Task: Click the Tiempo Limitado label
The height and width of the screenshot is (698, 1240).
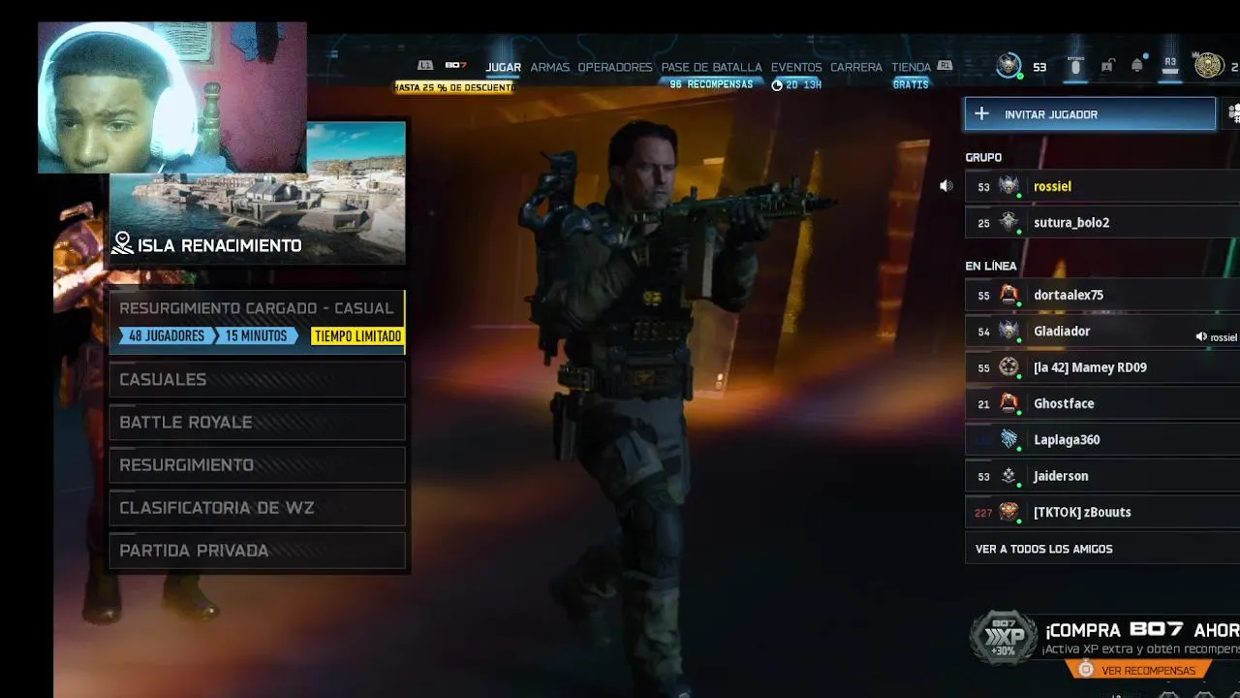Action: pos(356,335)
